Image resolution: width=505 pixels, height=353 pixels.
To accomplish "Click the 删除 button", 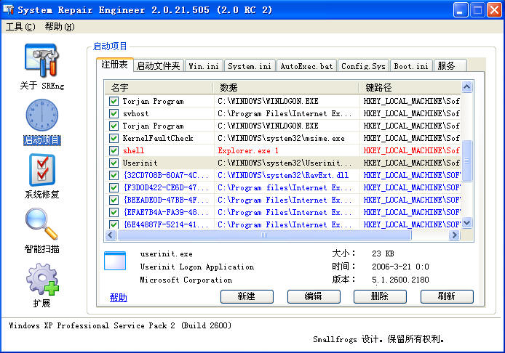I will click(x=380, y=296).
